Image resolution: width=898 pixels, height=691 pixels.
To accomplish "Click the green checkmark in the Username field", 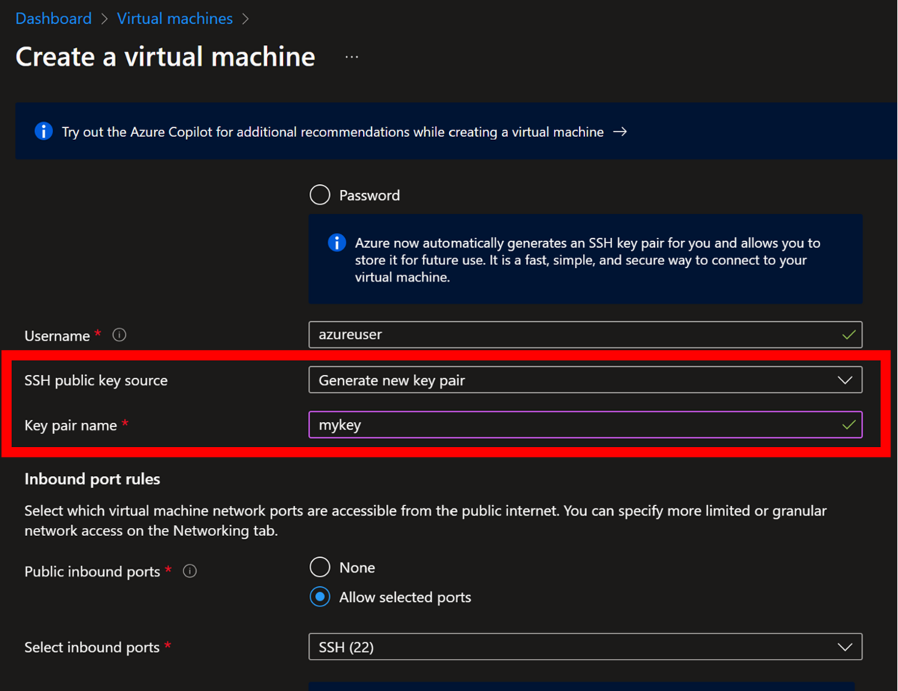I will (847, 335).
